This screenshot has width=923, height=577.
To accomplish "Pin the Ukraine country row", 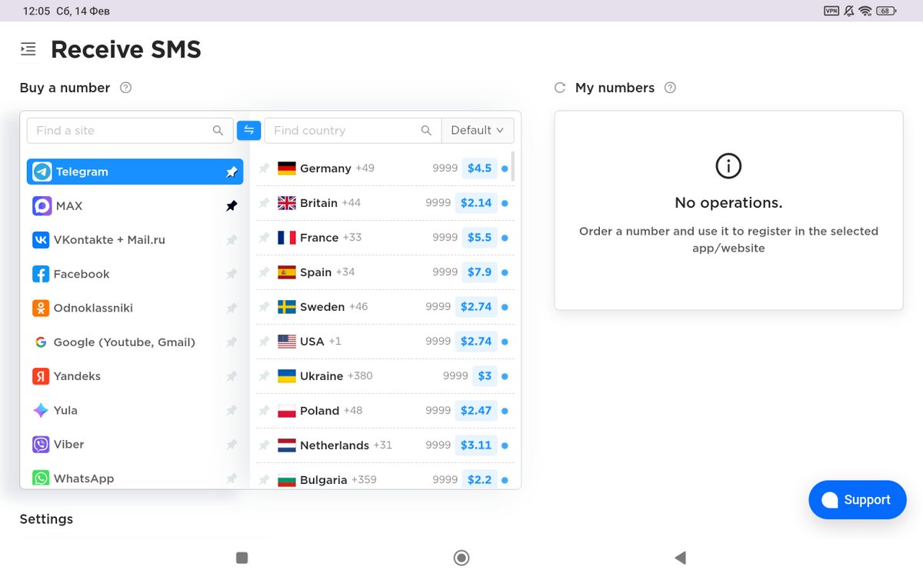I will pos(264,376).
